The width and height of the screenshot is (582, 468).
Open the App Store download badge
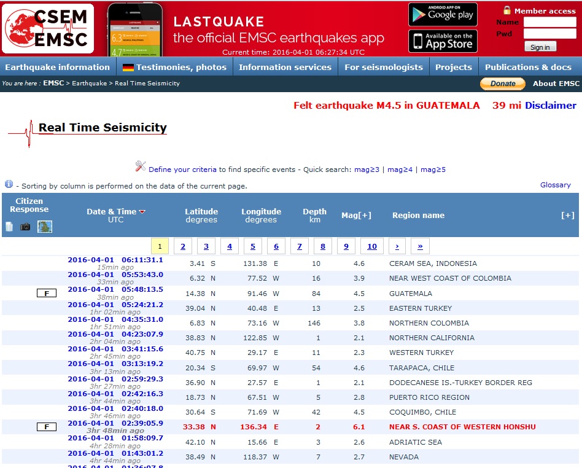click(443, 41)
